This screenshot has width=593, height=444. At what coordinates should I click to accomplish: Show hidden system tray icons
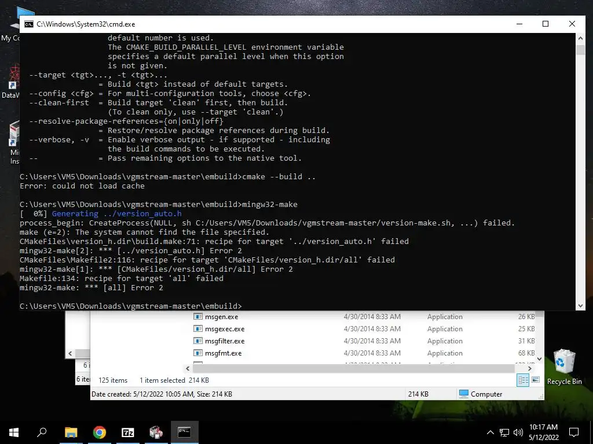490,432
